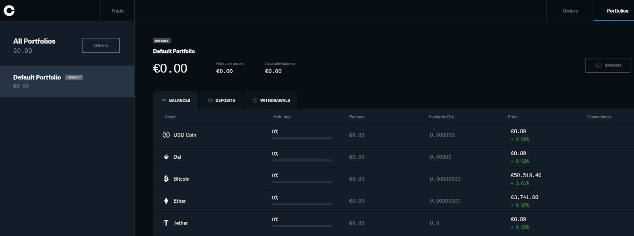Image resolution: width=634 pixels, height=236 pixels.
Task: Click the Asset column header
Action: click(x=170, y=117)
